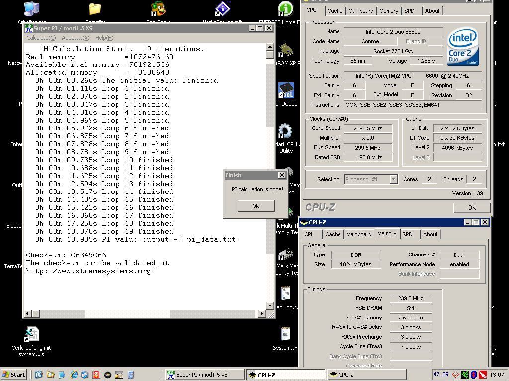Launch the EVEREST Home Edition green icon
The image size is (509, 381).
click(286, 9)
